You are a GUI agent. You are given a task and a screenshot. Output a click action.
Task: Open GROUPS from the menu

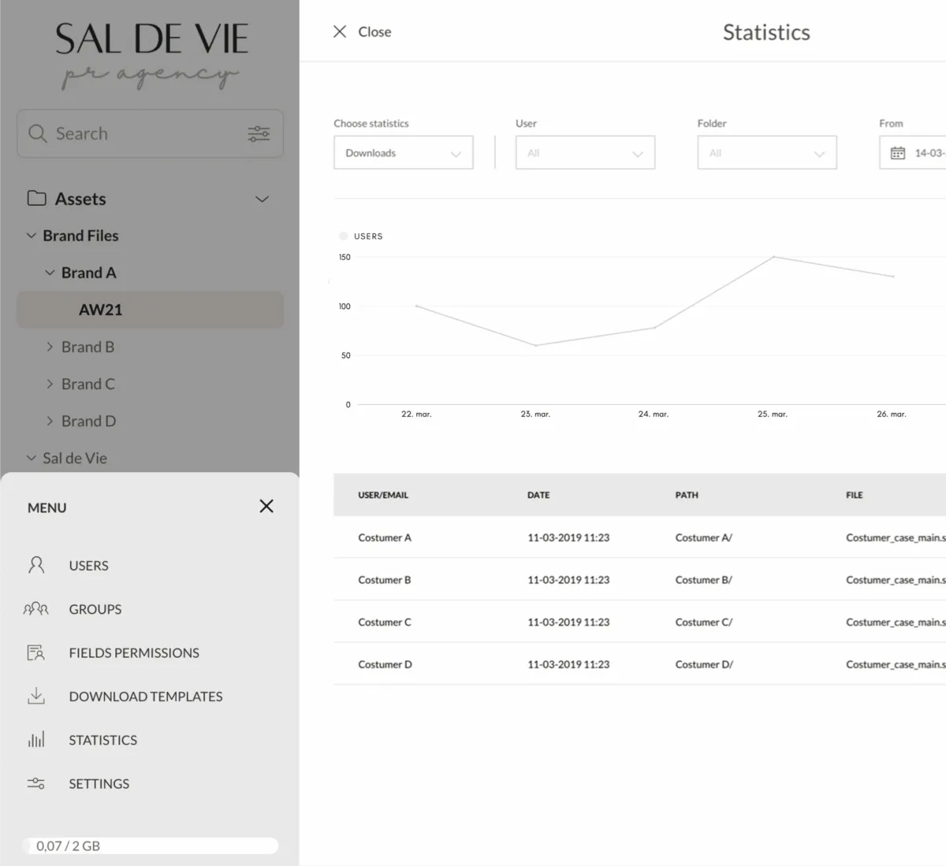(95, 609)
